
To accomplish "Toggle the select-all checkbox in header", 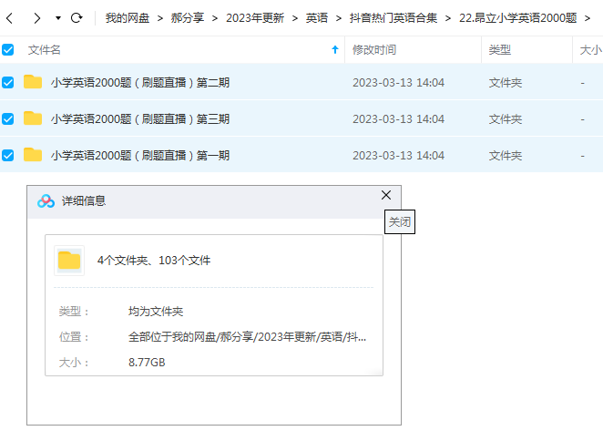I will coord(8,50).
